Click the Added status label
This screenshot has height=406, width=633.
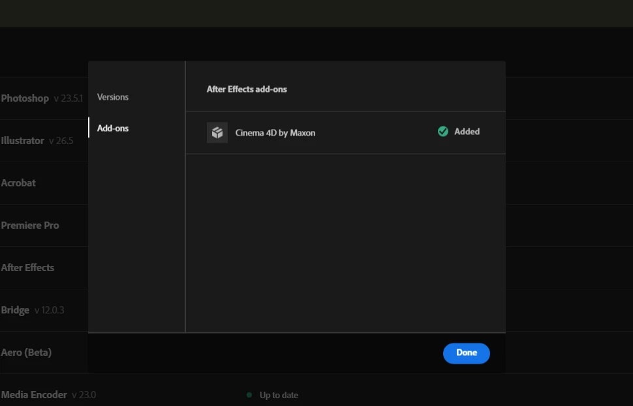(x=467, y=132)
